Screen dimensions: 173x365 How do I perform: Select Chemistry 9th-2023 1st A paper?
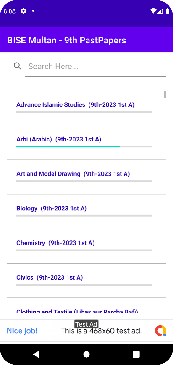(86, 246)
